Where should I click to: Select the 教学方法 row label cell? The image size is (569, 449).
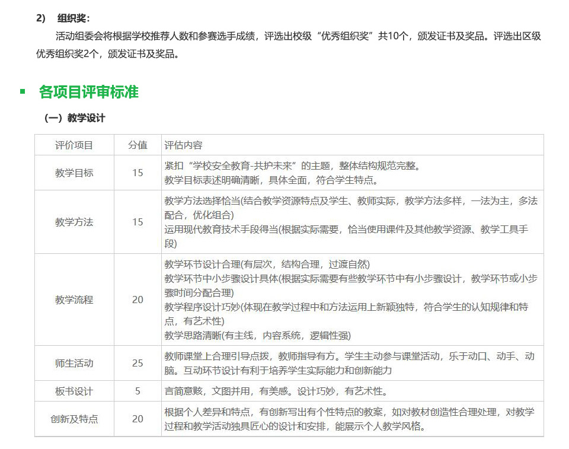[x=74, y=222]
